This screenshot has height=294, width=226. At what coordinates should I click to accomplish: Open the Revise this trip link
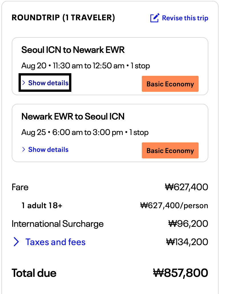pyautogui.click(x=185, y=18)
